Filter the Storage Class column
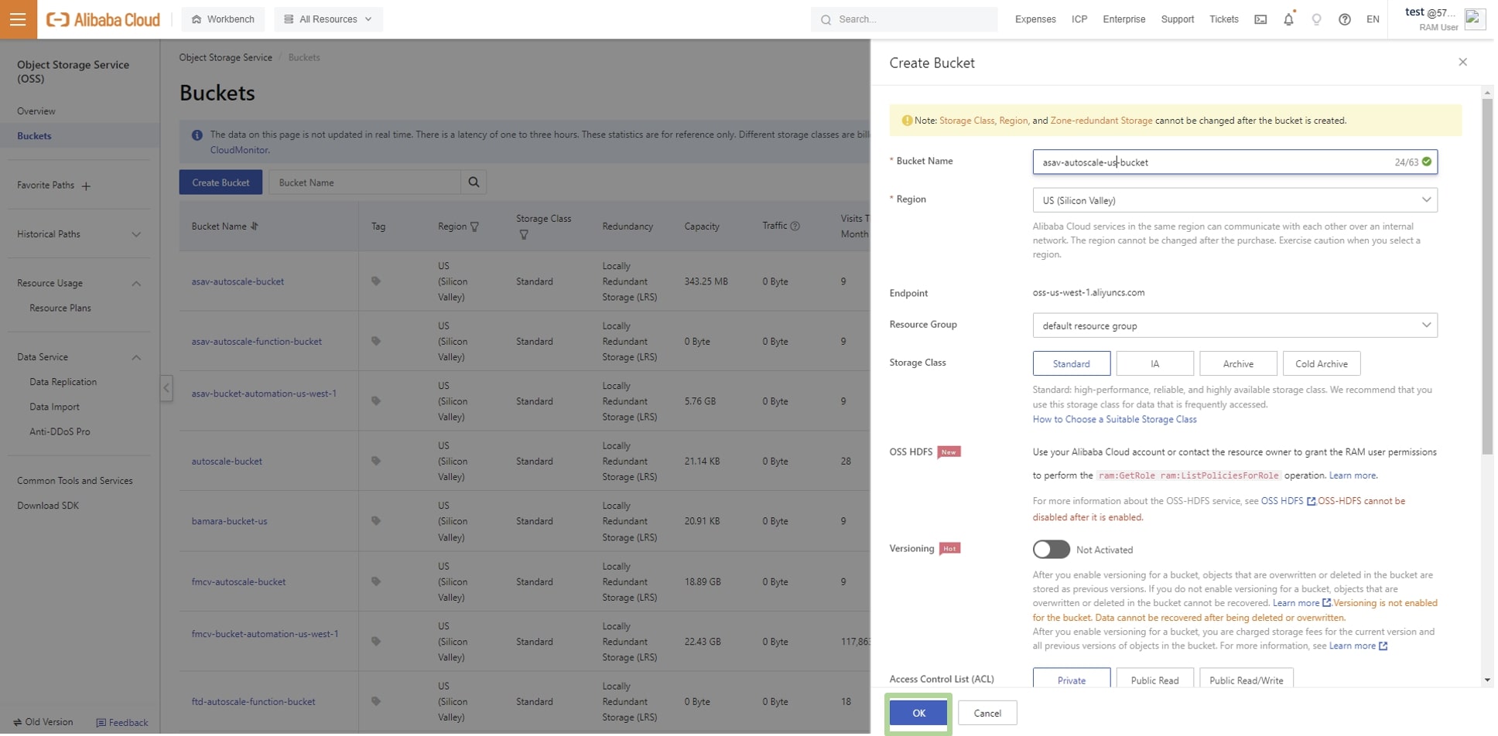Viewport: 1498px width, 736px height. [524, 235]
